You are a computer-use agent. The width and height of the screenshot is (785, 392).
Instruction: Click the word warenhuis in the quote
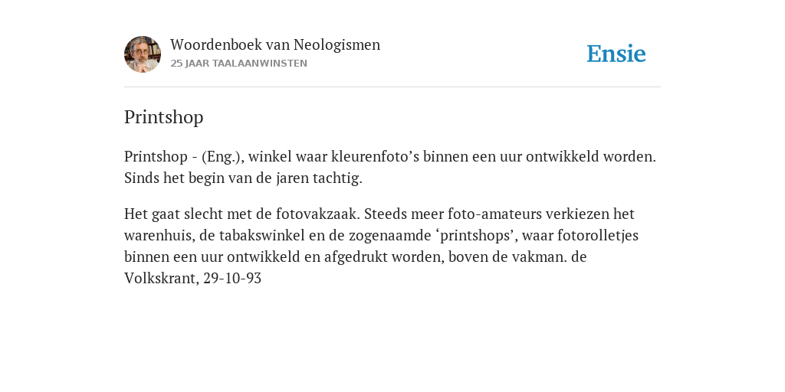point(159,236)
